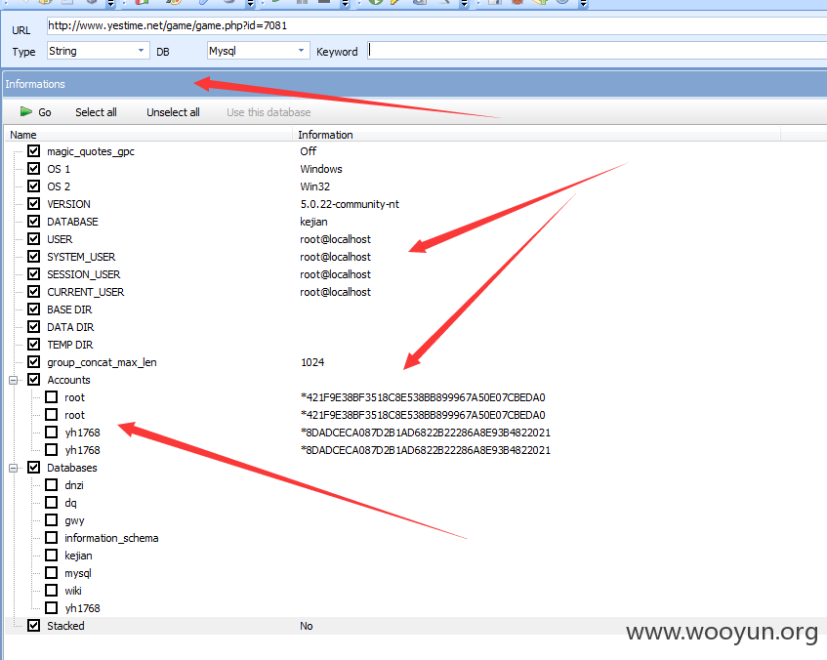827x660 pixels.
Task: Select the Stacked row label
Action: pos(65,626)
